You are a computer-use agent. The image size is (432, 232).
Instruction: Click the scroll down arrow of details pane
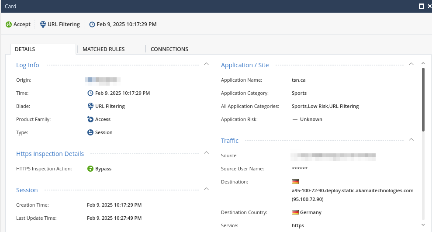(423, 225)
